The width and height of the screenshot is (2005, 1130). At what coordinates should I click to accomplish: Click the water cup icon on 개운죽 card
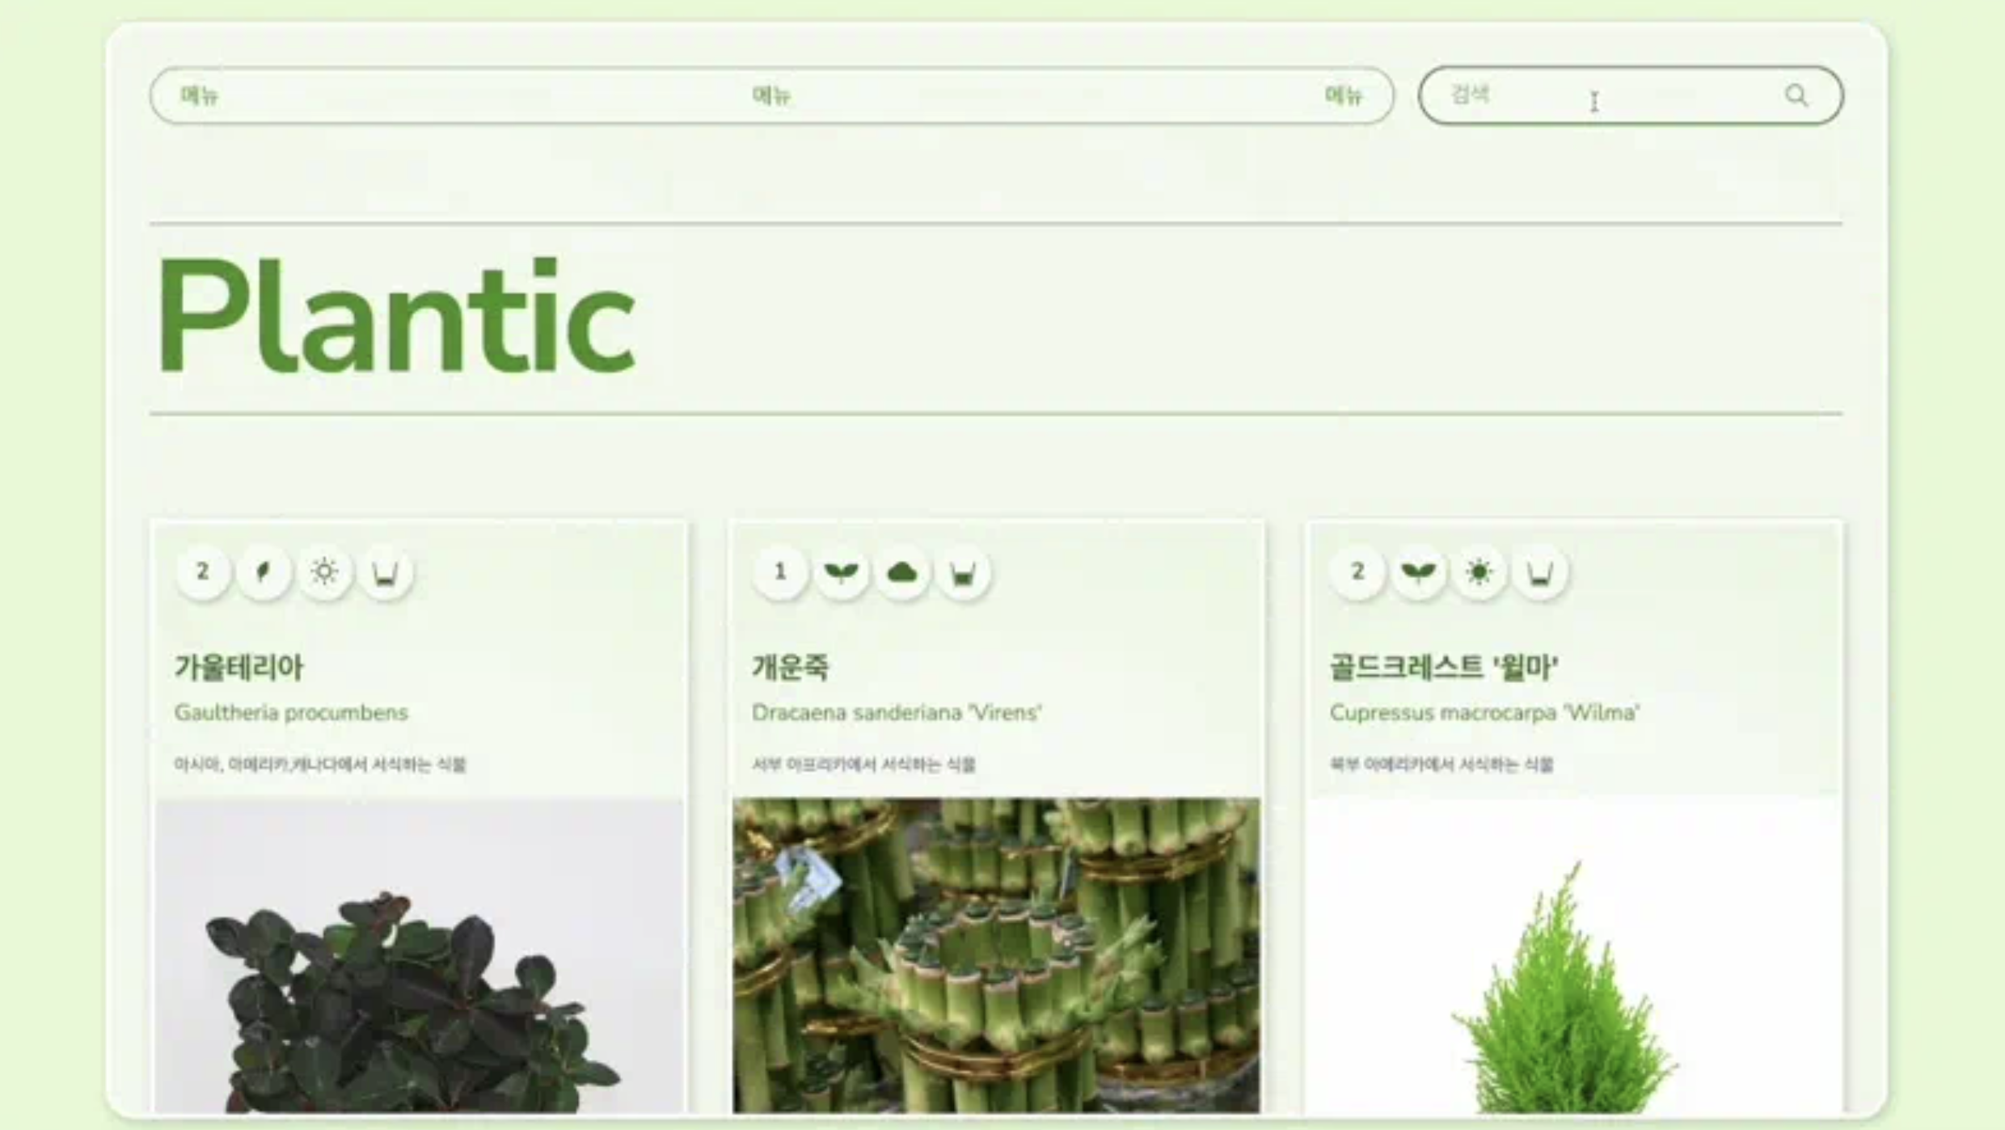point(963,572)
